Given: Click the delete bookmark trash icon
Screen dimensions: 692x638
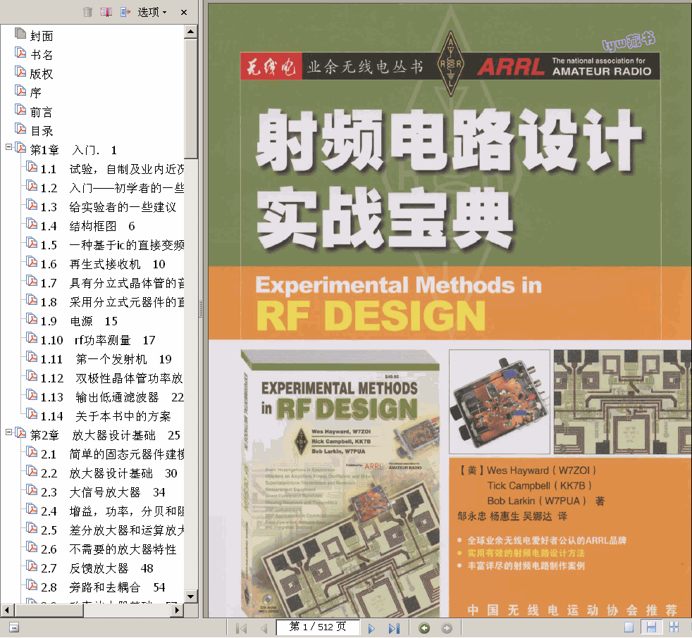Looking at the screenshot, I should pyautogui.click(x=87, y=12).
